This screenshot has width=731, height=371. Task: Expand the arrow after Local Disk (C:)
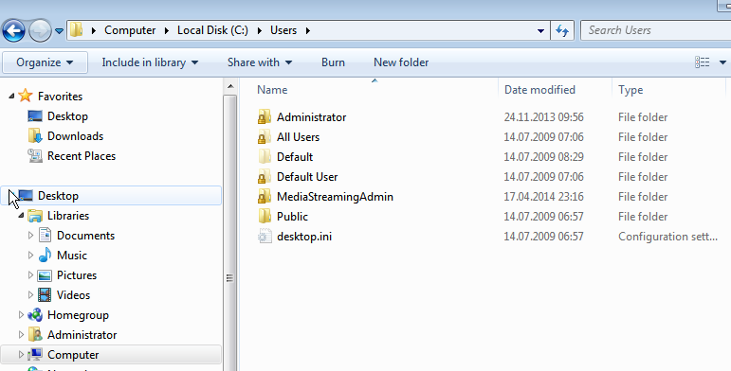point(260,30)
